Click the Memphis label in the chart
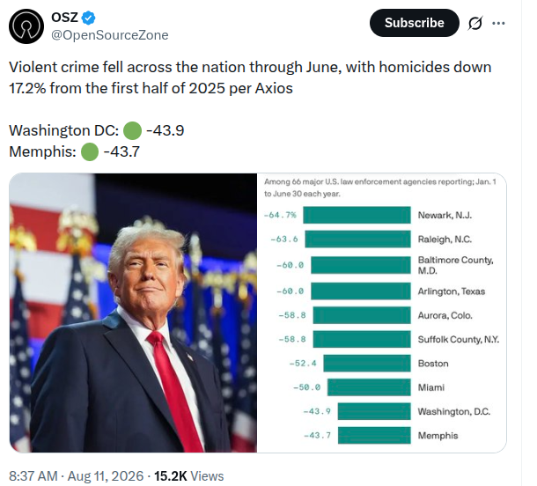 coord(438,436)
